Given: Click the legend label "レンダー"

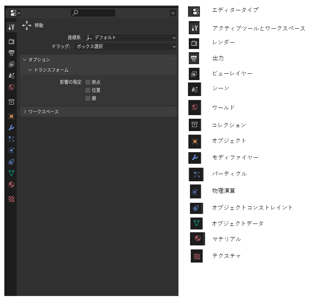Looking at the screenshot, I should pos(223,42).
